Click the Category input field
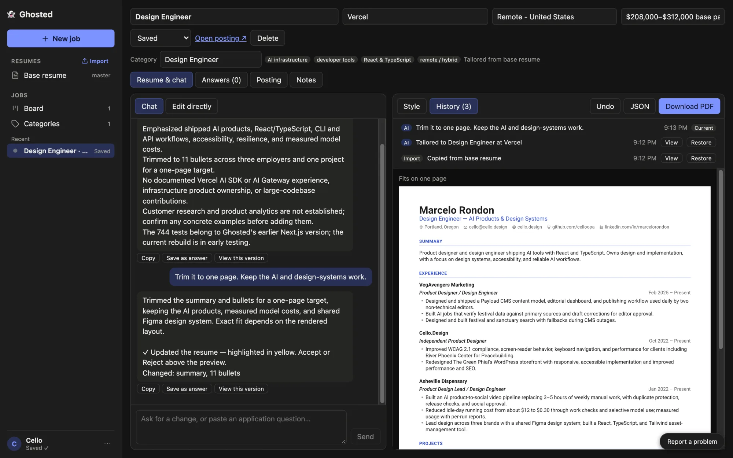733x458 pixels. coord(210,59)
